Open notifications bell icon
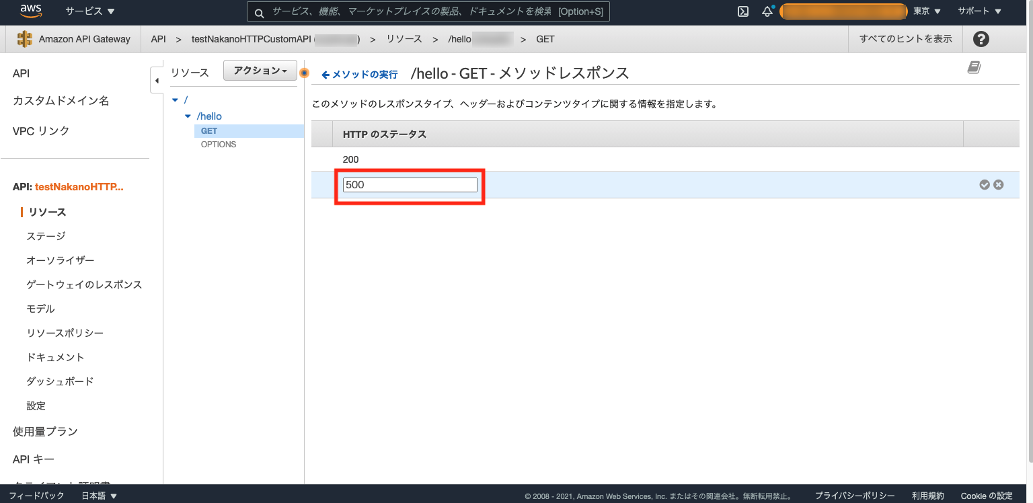 (767, 11)
